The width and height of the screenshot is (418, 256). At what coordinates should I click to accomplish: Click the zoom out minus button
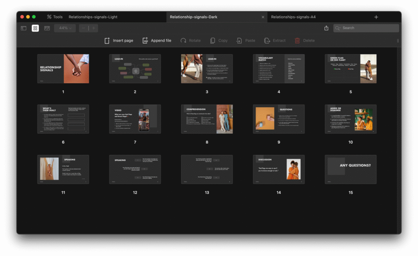point(84,28)
